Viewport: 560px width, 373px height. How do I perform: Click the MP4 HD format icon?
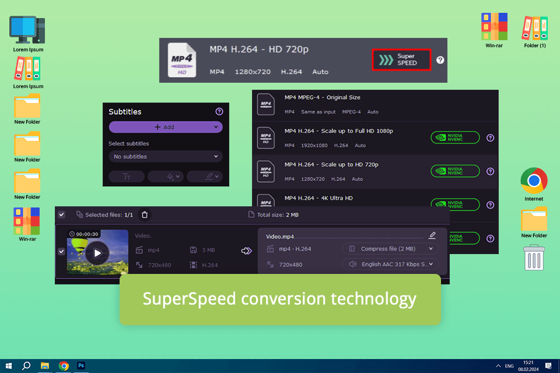point(182,60)
